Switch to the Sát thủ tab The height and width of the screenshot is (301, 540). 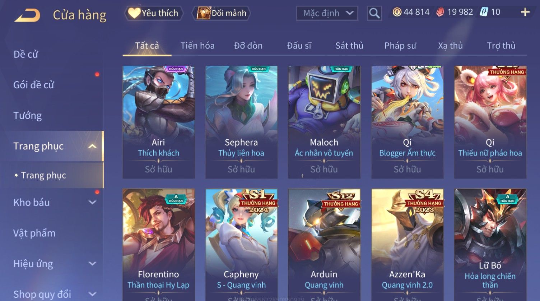[x=349, y=46]
